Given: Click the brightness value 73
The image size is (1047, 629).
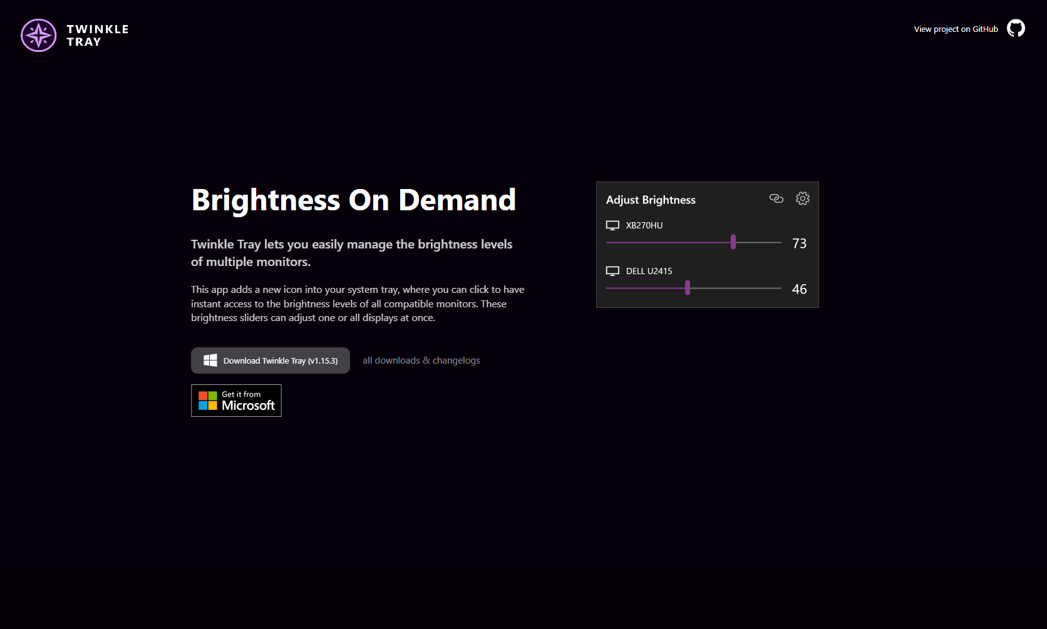Looking at the screenshot, I should (799, 243).
